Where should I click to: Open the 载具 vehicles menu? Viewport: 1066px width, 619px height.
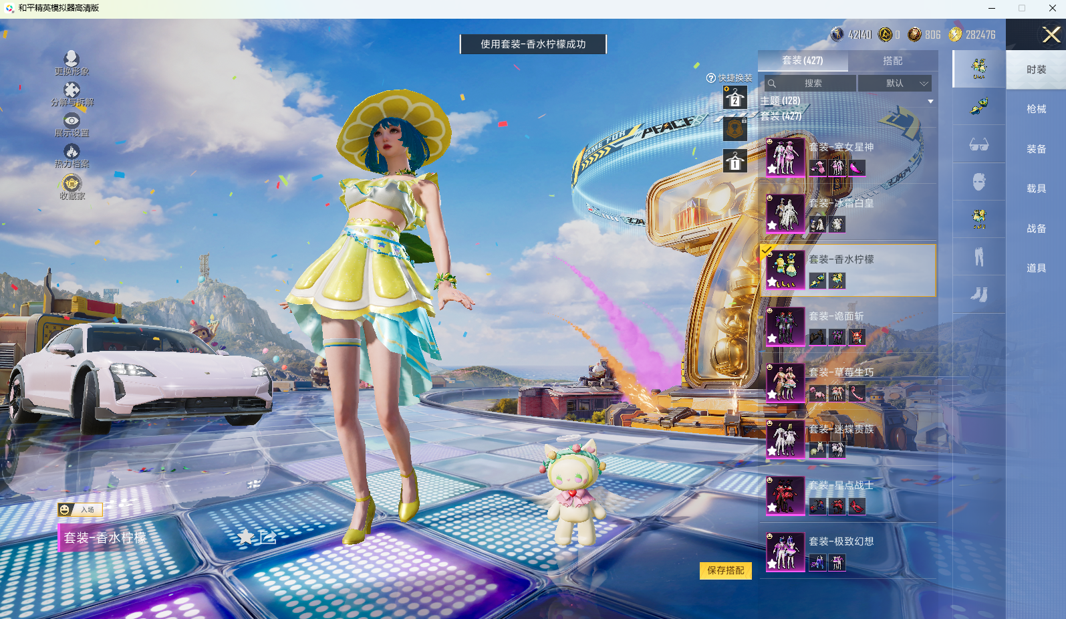pyautogui.click(x=1036, y=189)
